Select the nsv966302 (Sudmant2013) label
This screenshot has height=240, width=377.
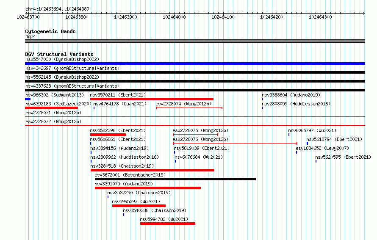[x=55, y=95]
